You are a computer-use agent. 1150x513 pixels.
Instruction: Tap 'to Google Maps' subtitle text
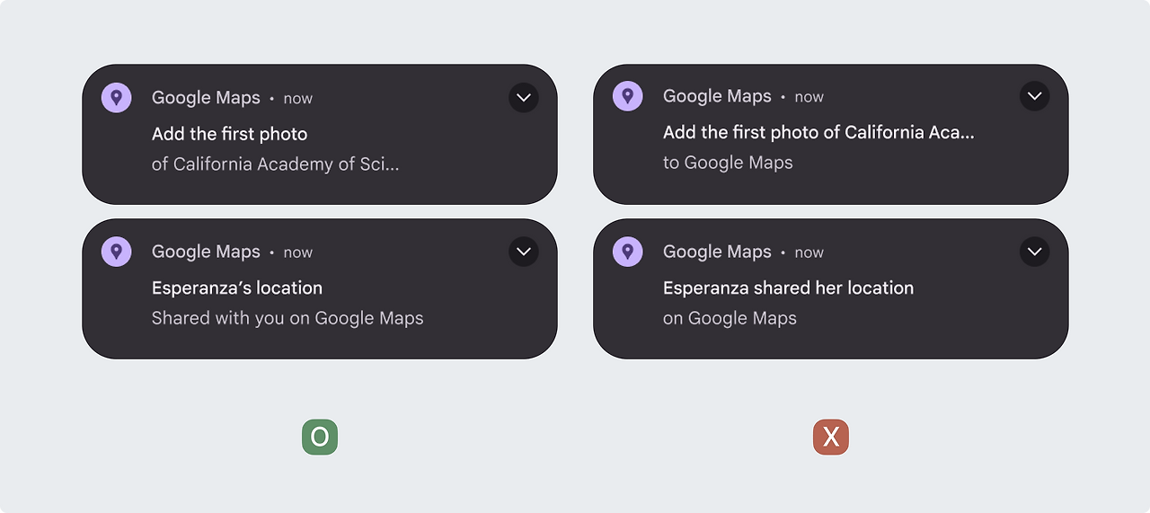728,163
